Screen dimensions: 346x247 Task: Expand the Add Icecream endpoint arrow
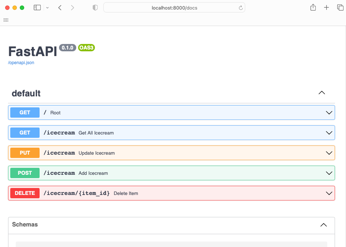pos(329,173)
